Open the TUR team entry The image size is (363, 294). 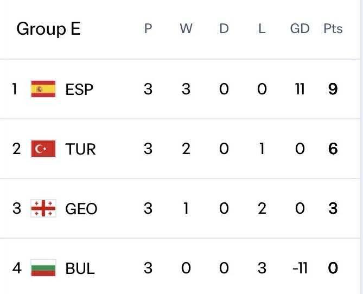coord(80,149)
